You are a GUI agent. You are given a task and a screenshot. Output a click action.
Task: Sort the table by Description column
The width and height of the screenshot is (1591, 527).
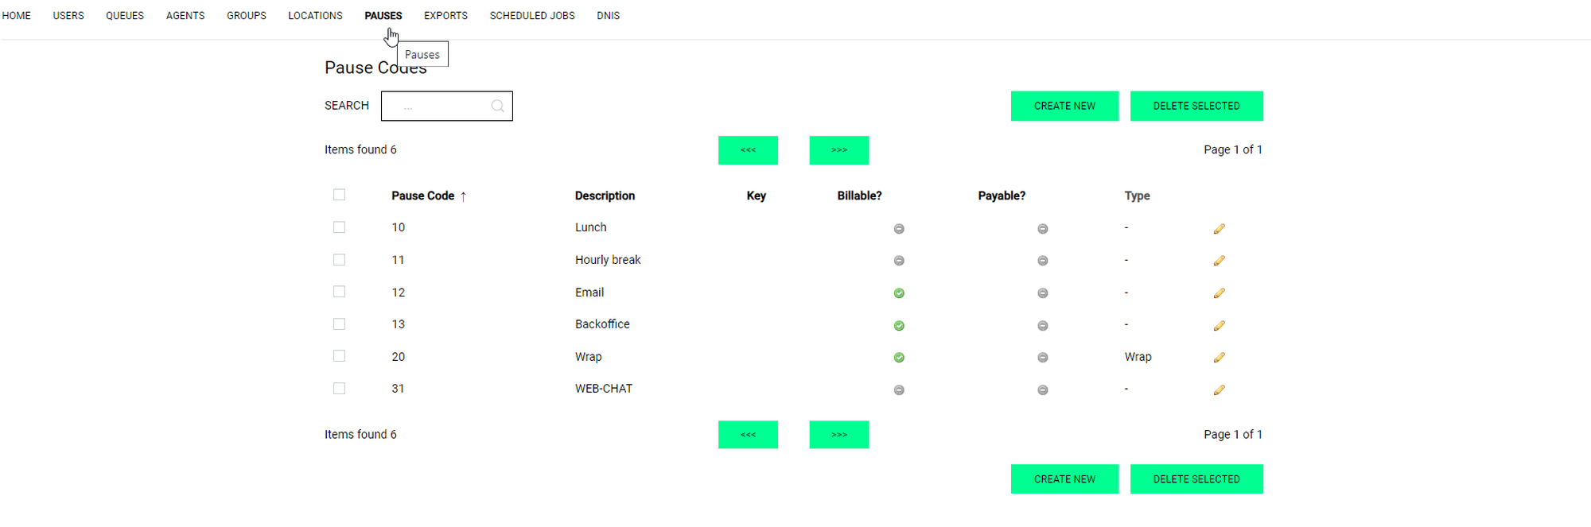(605, 196)
